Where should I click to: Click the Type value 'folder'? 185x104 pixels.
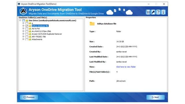click(119, 31)
